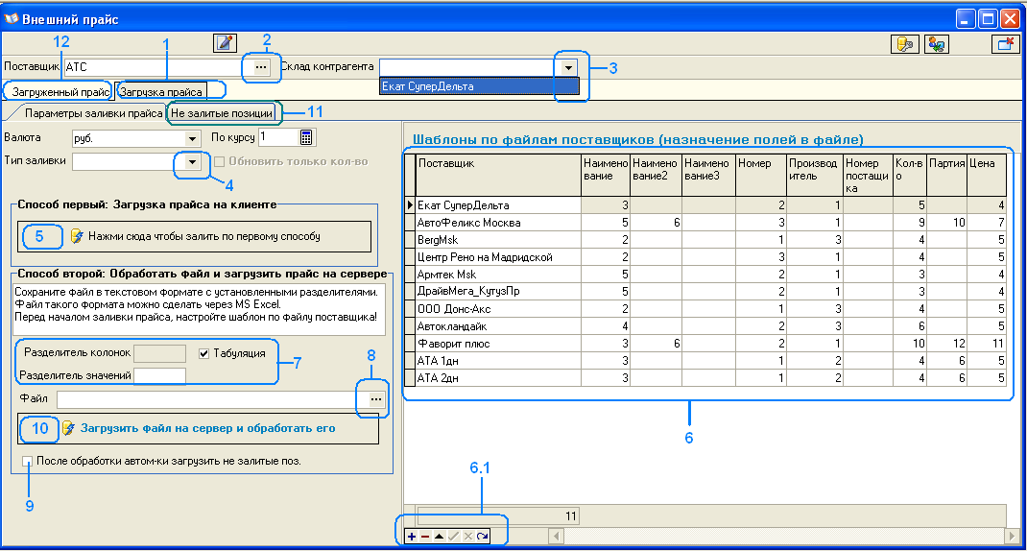Switch to Загрузка прайса tab

pyautogui.click(x=161, y=92)
